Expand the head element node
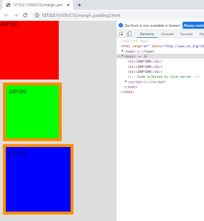The width and height of the screenshot is (204, 221). tap(122, 51)
